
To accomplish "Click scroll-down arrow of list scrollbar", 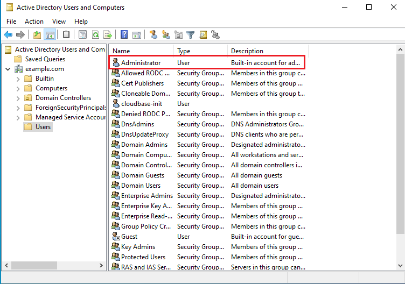I will point(400,265).
